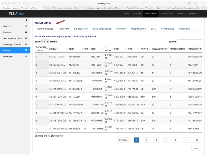Select row with rsID rs11210892
Screen dimensions: 207x155
coord(118,81)
